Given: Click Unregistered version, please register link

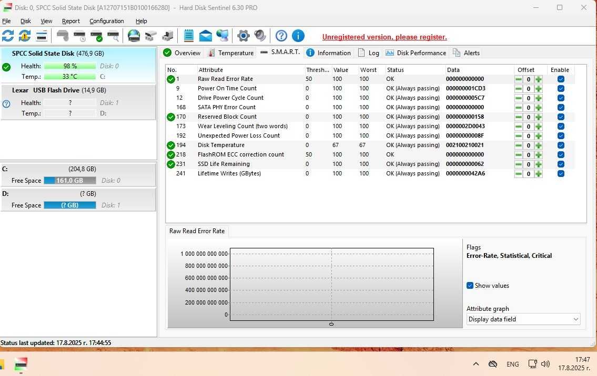Looking at the screenshot, I should point(384,37).
